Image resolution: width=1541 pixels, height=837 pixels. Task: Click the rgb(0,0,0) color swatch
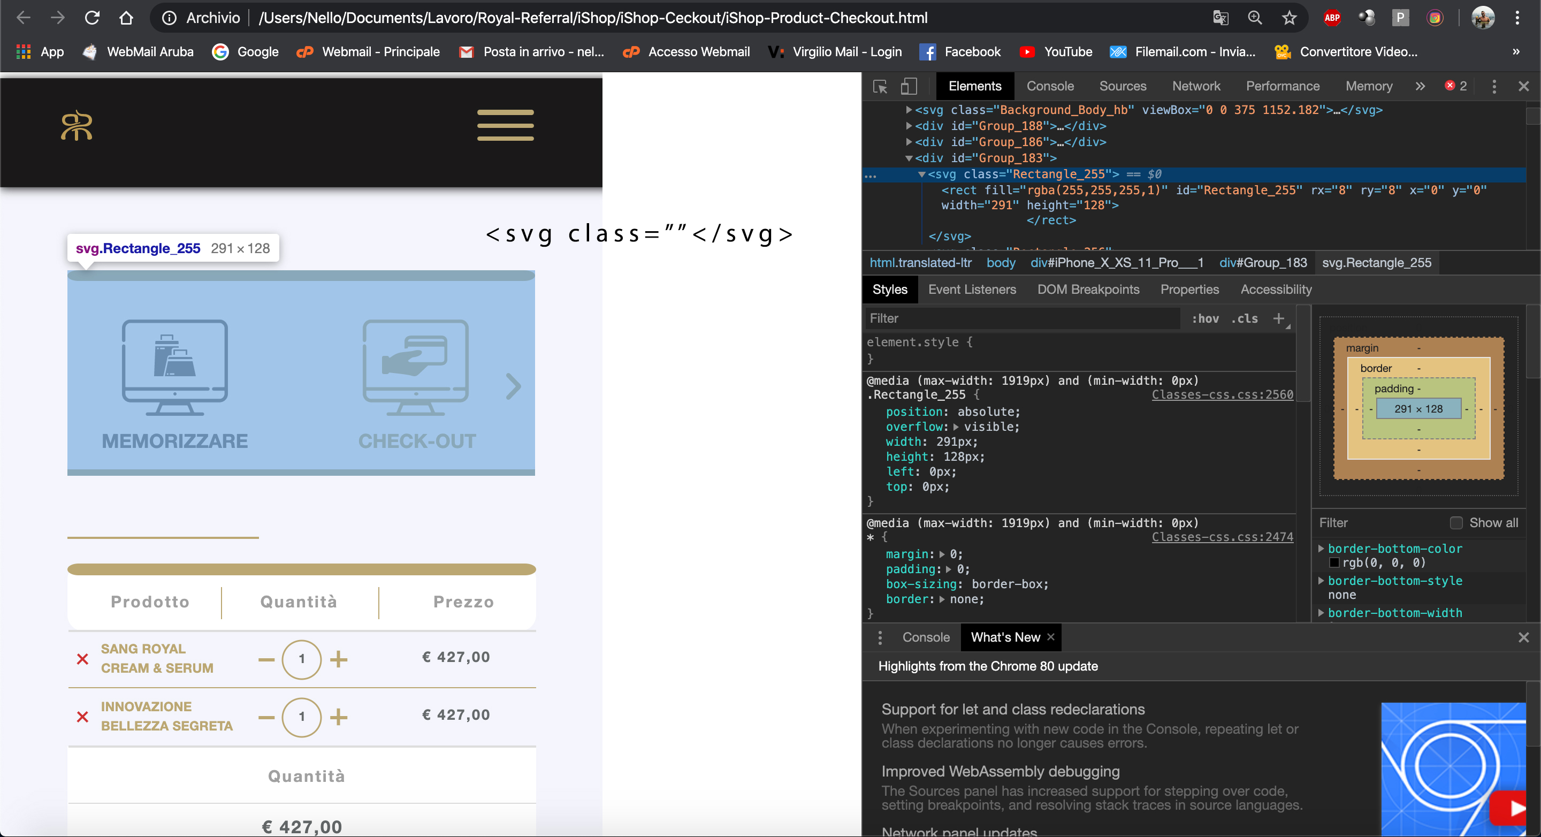(x=1334, y=562)
